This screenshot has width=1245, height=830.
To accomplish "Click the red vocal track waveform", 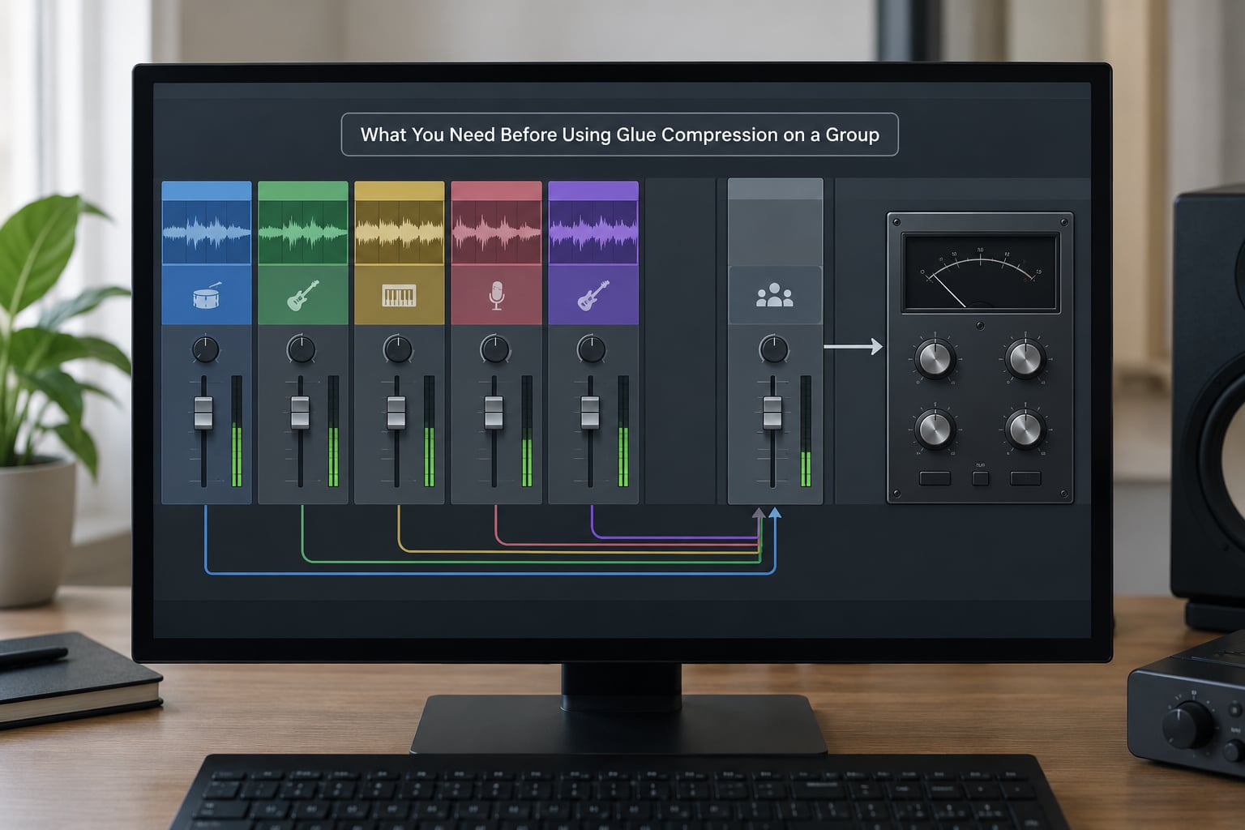I will [x=496, y=232].
